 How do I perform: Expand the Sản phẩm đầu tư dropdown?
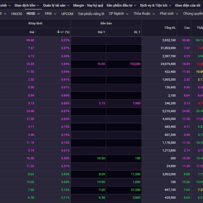click(121, 5)
